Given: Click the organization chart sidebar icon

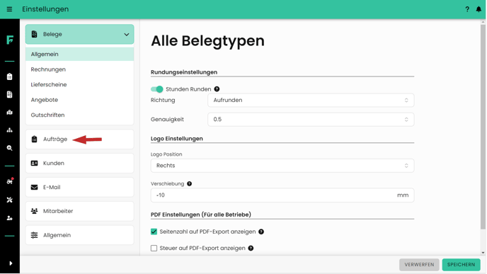Looking at the screenshot, I should (10, 130).
